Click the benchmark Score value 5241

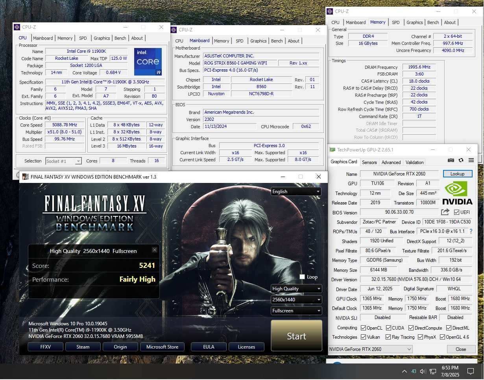pos(147,266)
